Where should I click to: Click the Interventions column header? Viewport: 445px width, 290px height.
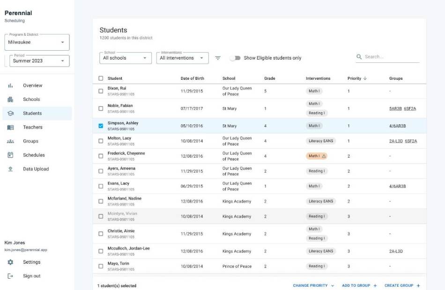(318, 78)
